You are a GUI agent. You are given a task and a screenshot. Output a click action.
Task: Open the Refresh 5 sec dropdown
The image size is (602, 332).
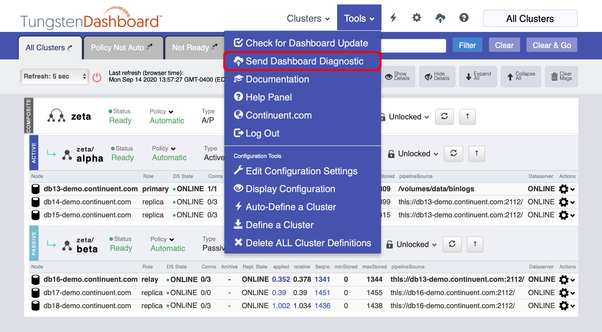point(55,77)
